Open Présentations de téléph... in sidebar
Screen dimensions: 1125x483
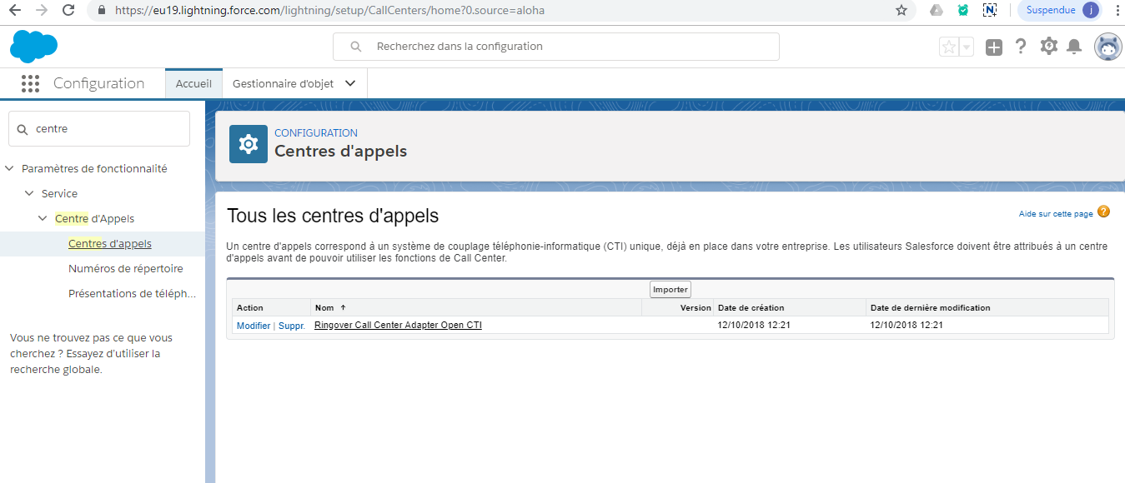(133, 293)
